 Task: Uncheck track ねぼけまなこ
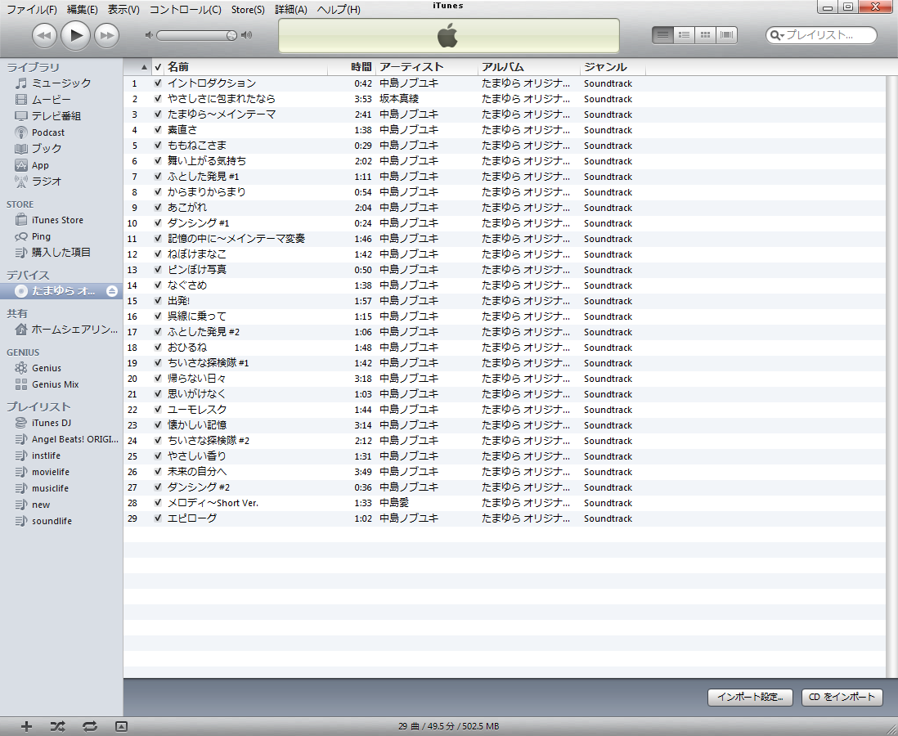click(x=158, y=254)
